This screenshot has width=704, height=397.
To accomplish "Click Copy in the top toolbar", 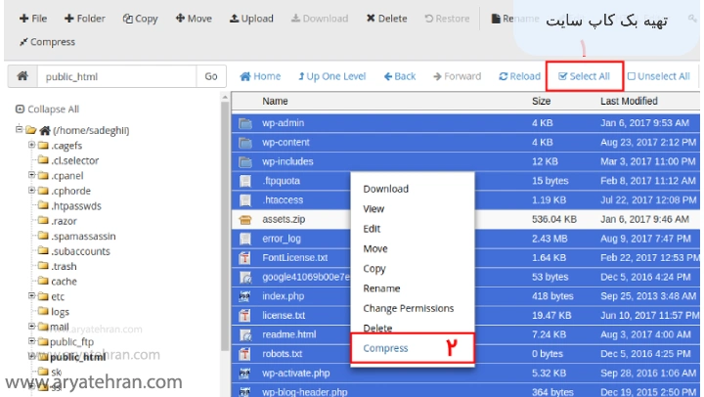I will coord(140,19).
